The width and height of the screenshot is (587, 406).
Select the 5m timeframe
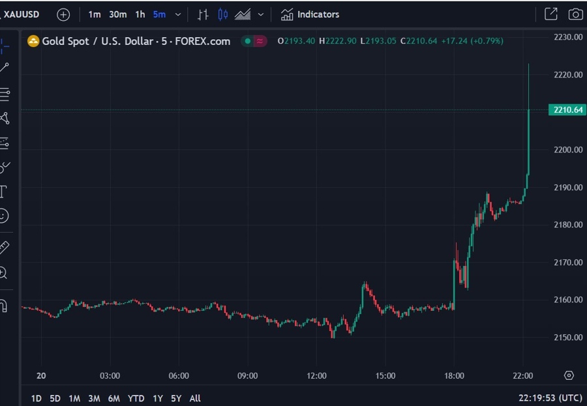159,14
